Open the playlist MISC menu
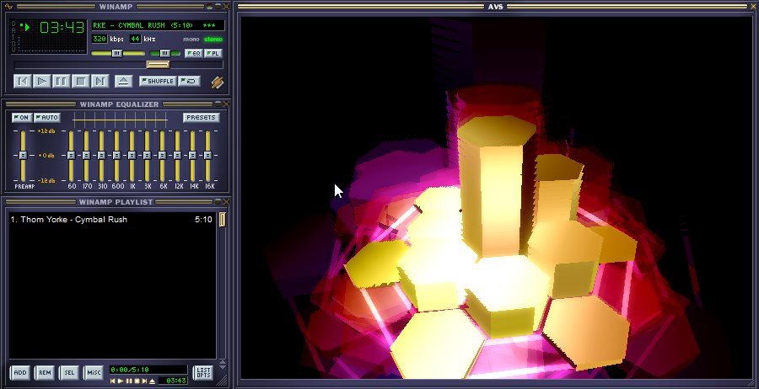 point(94,372)
